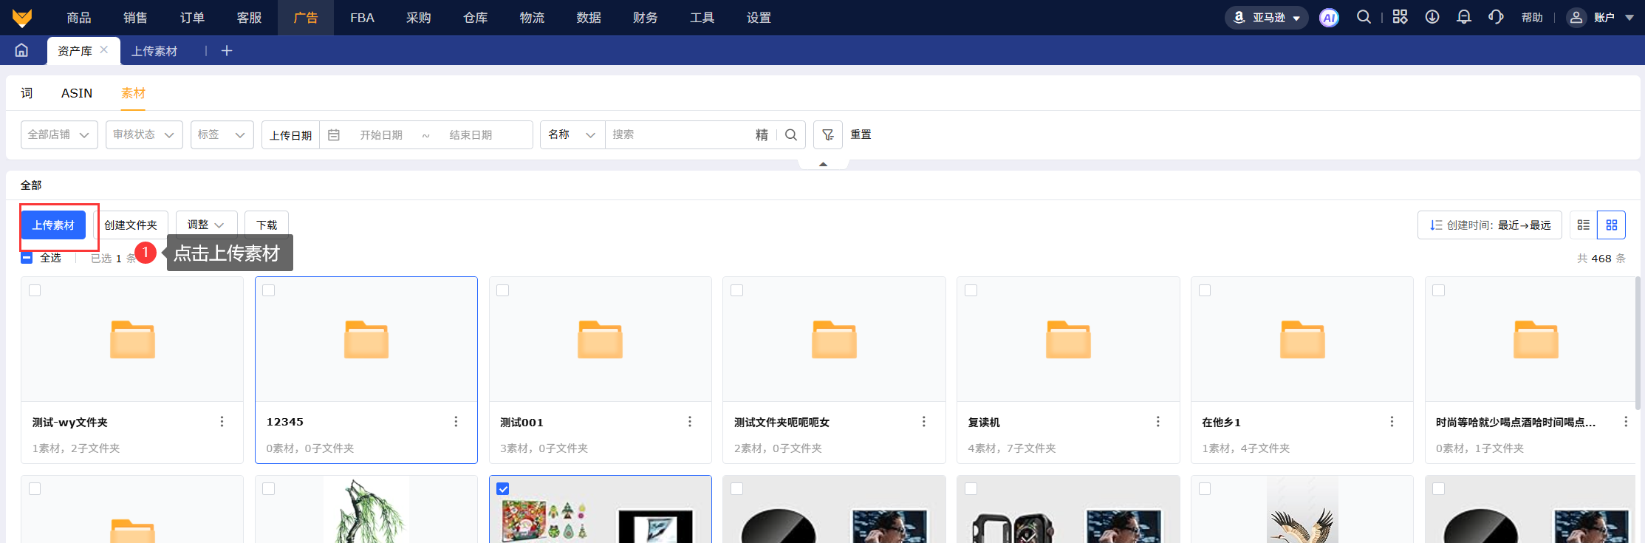Click the search magnifier in top bar

(x=1364, y=17)
